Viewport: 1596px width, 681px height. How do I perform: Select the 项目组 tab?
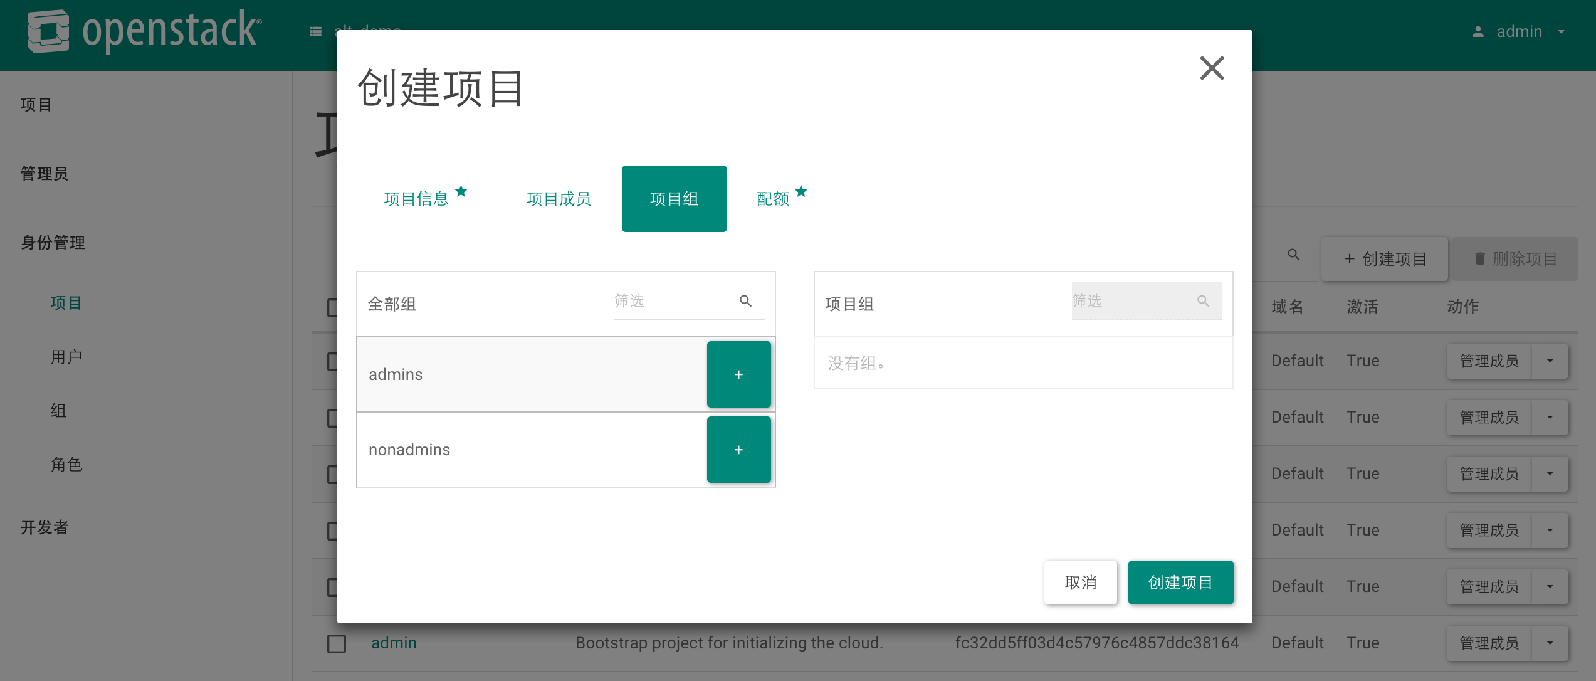(675, 199)
